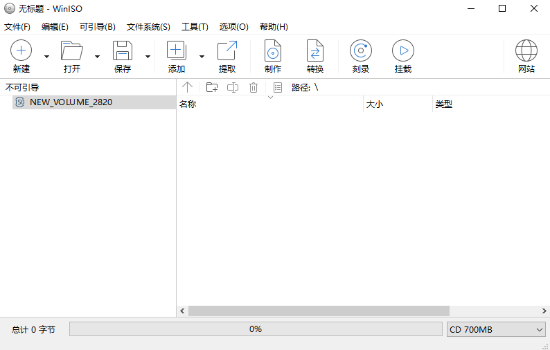This screenshot has width=550, height=350.
Task: Open the CD 700MB capacity dropdown
Action: 497,329
